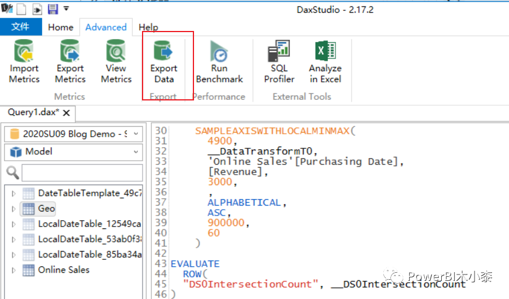Click the Geo table grid icon

[x=28, y=209]
